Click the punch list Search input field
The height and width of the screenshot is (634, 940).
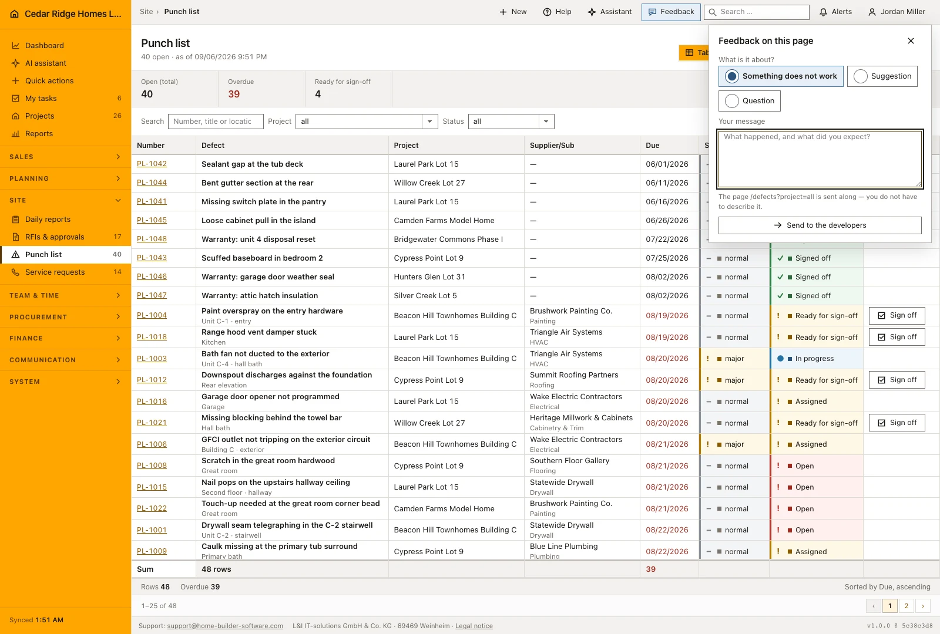coord(216,122)
